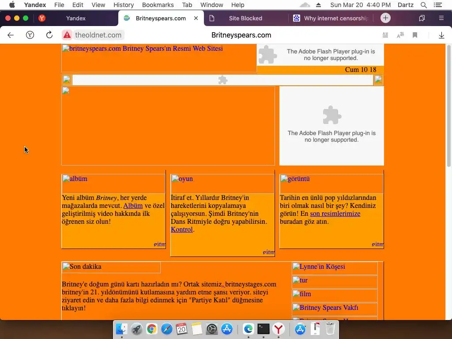Screen dimensions: 452x339
Task: Open Notes from the dock
Action: 196,329
